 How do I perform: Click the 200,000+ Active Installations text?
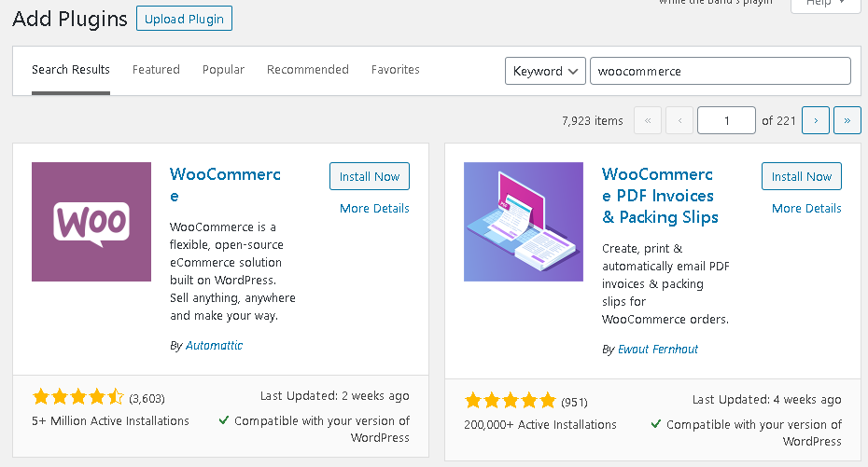(540, 424)
